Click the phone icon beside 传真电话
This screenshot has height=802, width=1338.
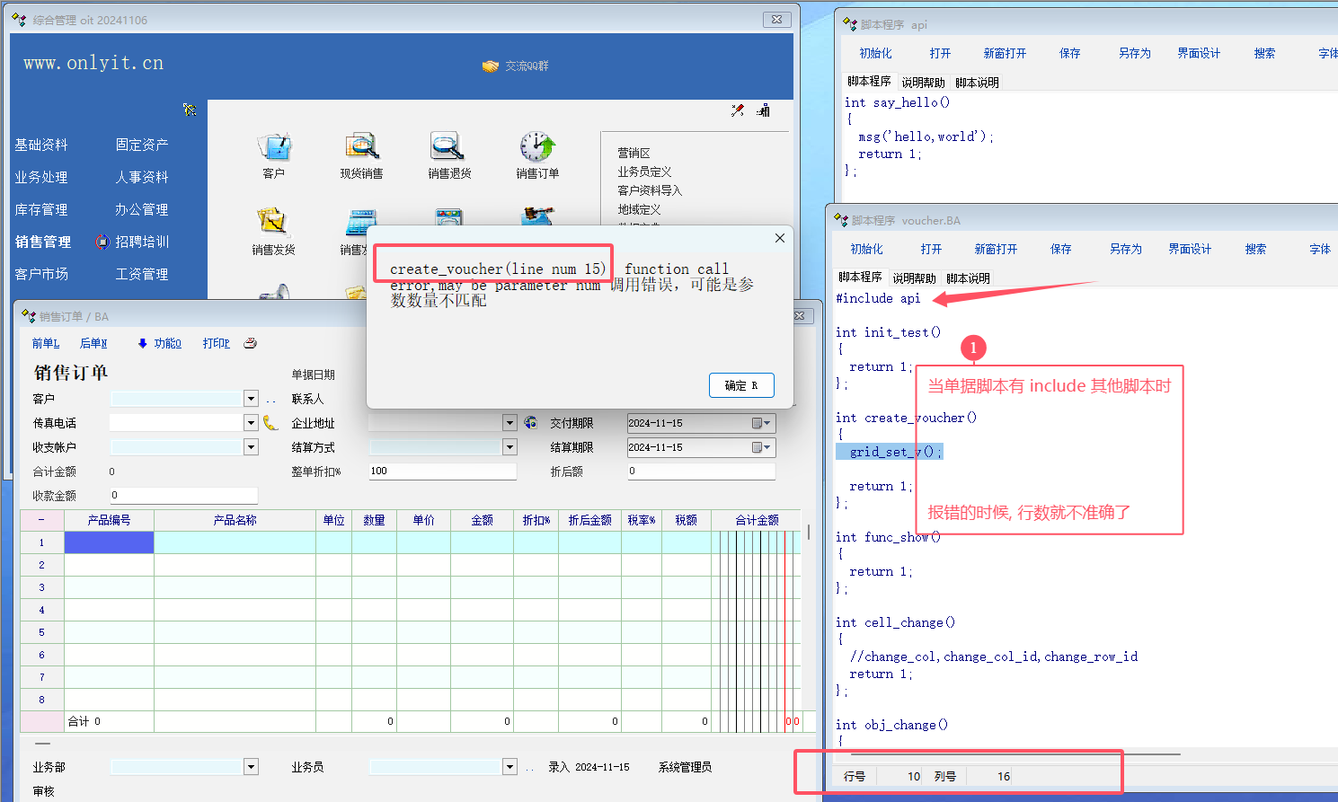click(x=270, y=423)
